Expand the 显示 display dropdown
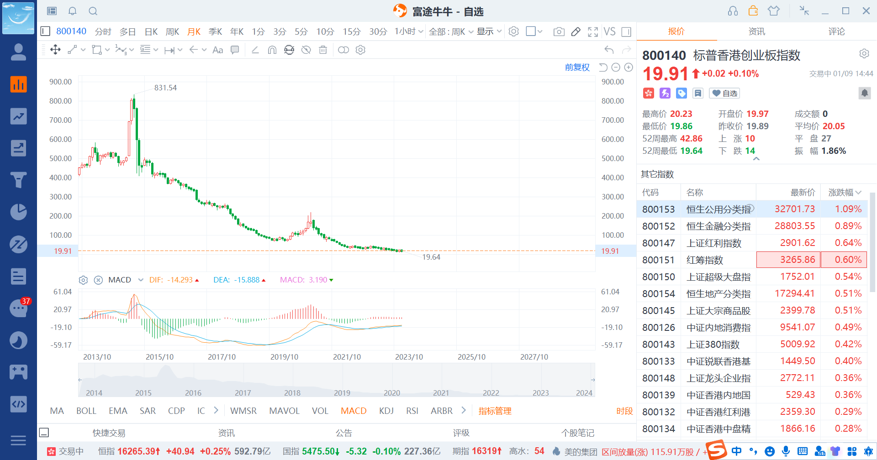 (x=489, y=31)
